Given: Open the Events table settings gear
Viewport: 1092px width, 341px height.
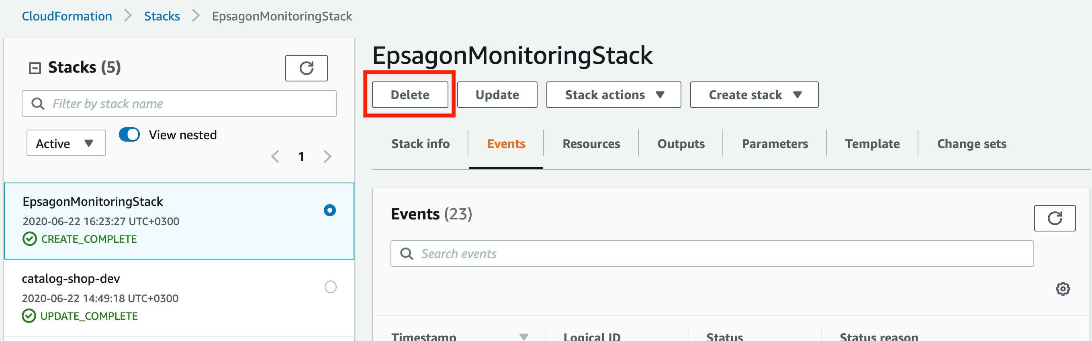Looking at the screenshot, I should pos(1063,289).
